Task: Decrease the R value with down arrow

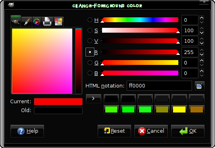Action: pos(202,54)
